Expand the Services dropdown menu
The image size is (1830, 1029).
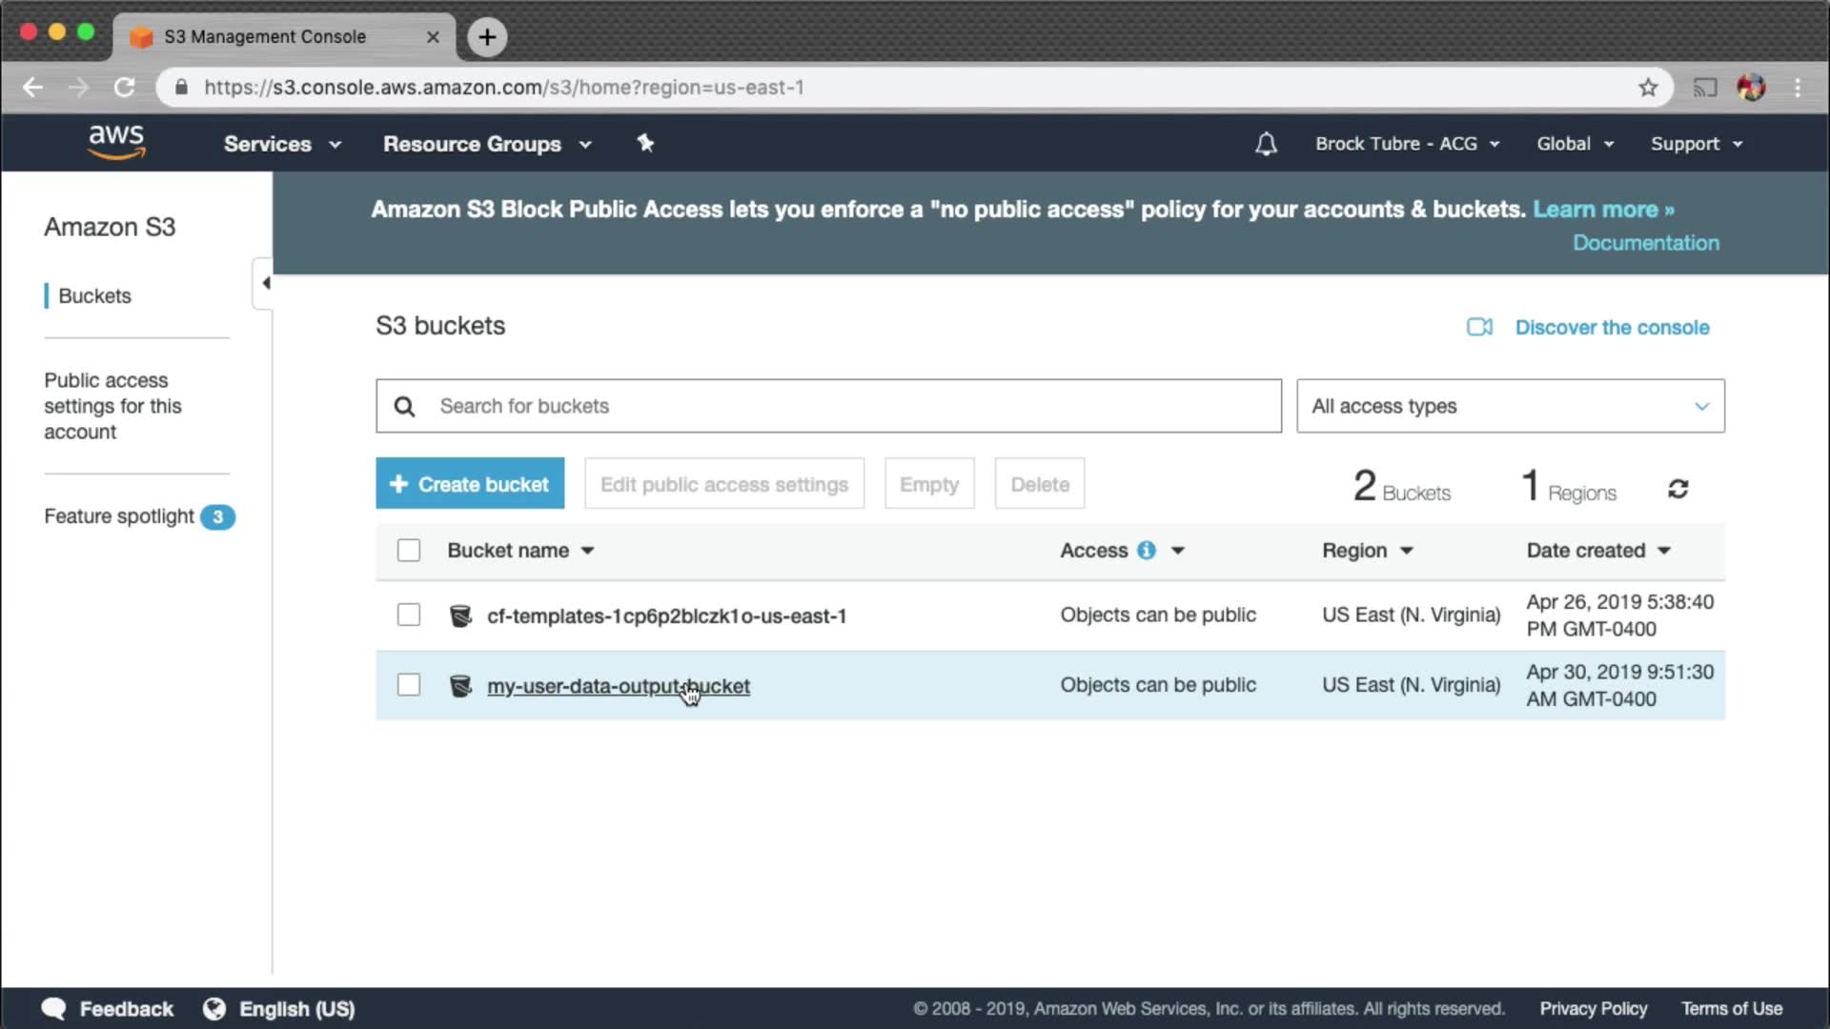tap(282, 144)
